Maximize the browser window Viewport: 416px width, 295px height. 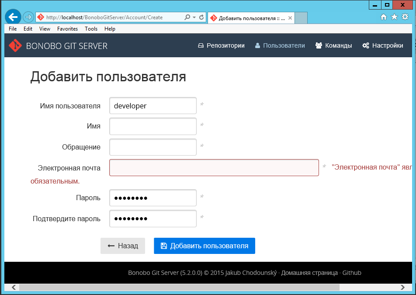pos(387,5)
